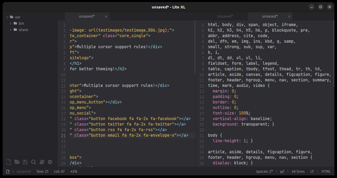Toggle line ending mode by clicking LF
337x178 pixels.
[x=312, y=171]
